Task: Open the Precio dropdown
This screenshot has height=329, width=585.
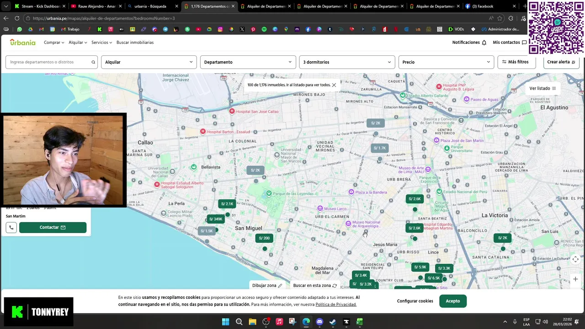Action: click(x=446, y=62)
